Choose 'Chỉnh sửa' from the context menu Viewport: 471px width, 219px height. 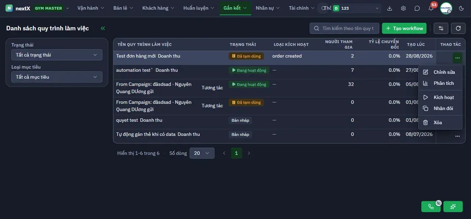[x=440, y=72]
